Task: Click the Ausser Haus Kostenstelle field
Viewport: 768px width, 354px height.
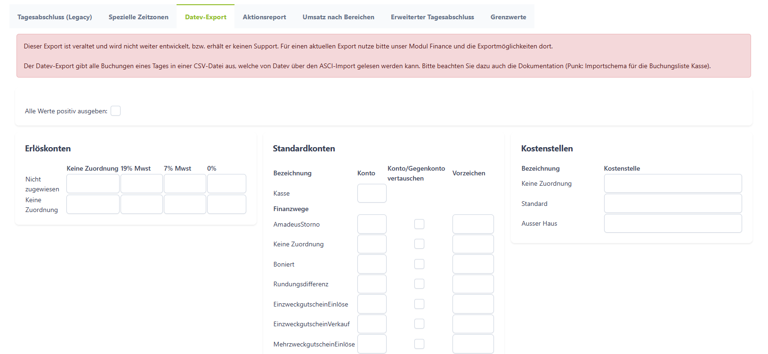Action: point(673,223)
